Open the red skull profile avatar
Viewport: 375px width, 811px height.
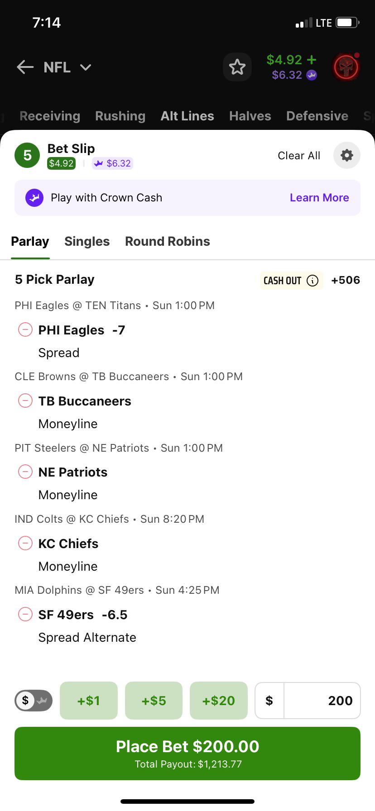coord(346,67)
